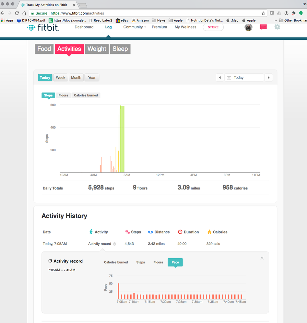Click the profile avatar picture
The height and width of the screenshot is (323, 307).
tap(248, 27)
